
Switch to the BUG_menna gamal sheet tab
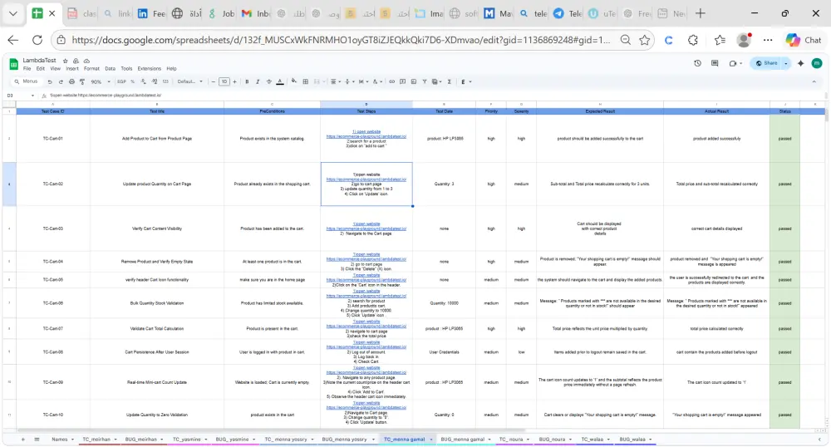(462, 439)
